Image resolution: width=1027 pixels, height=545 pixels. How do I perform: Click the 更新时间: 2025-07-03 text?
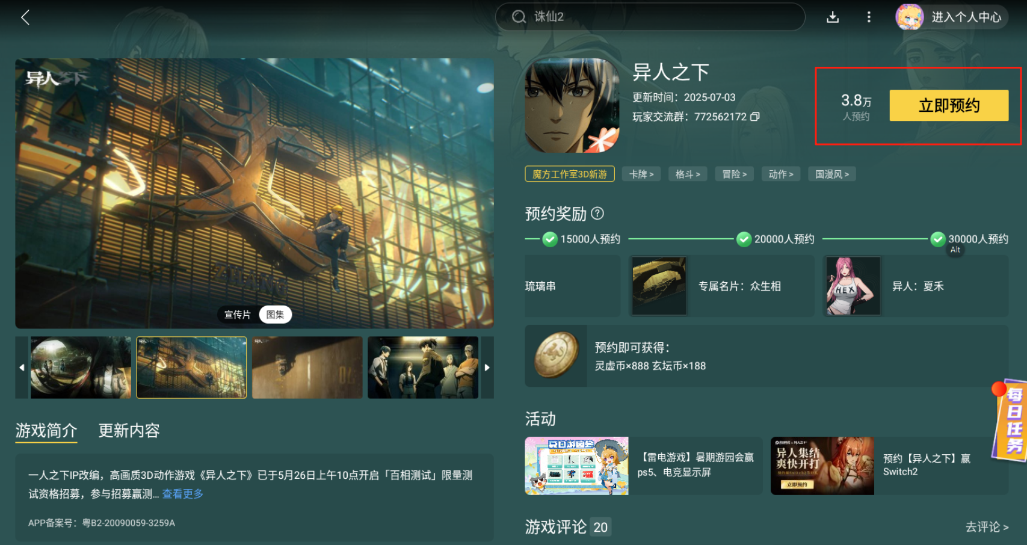684,97
